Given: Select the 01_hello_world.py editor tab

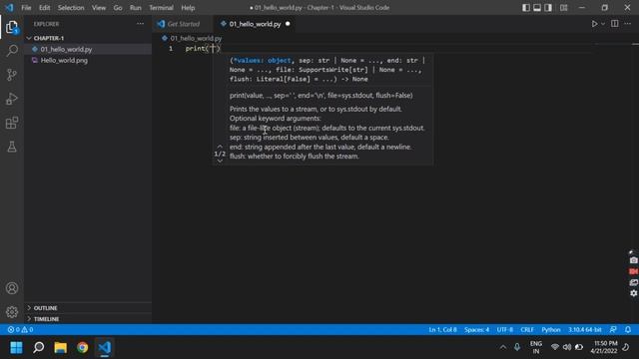Looking at the screenshot, I should (255, 24).
